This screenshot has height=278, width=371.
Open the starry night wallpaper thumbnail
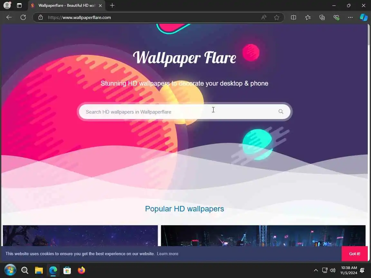(80, 236)
